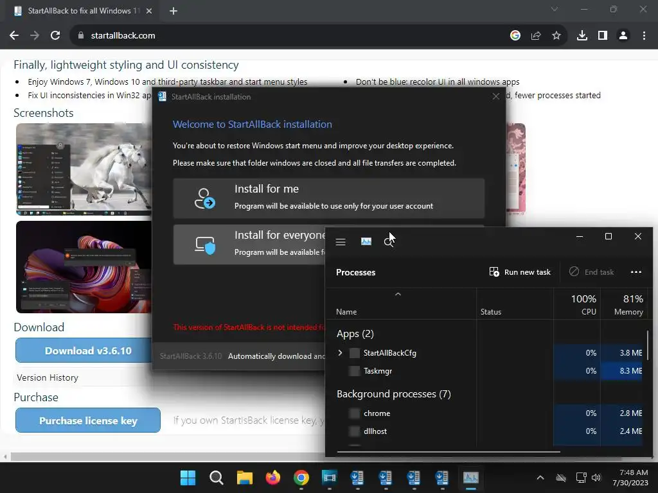Open the white horses screenshot thumbnail
Viewport: 658px width, 493px height.
(84, 169)
